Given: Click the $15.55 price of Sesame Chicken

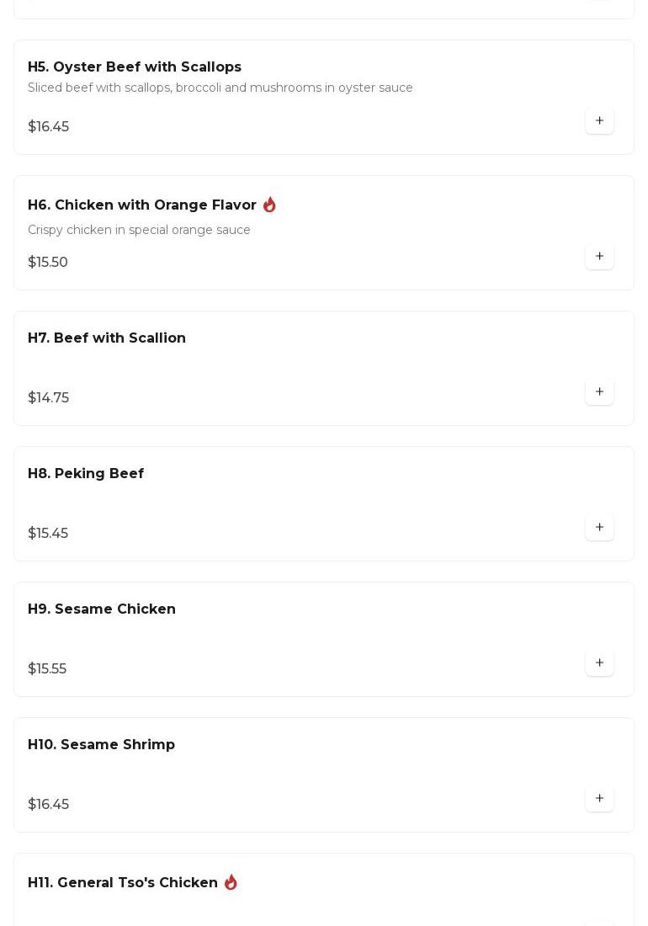Looking at the screenshot, I should point(47,669).
